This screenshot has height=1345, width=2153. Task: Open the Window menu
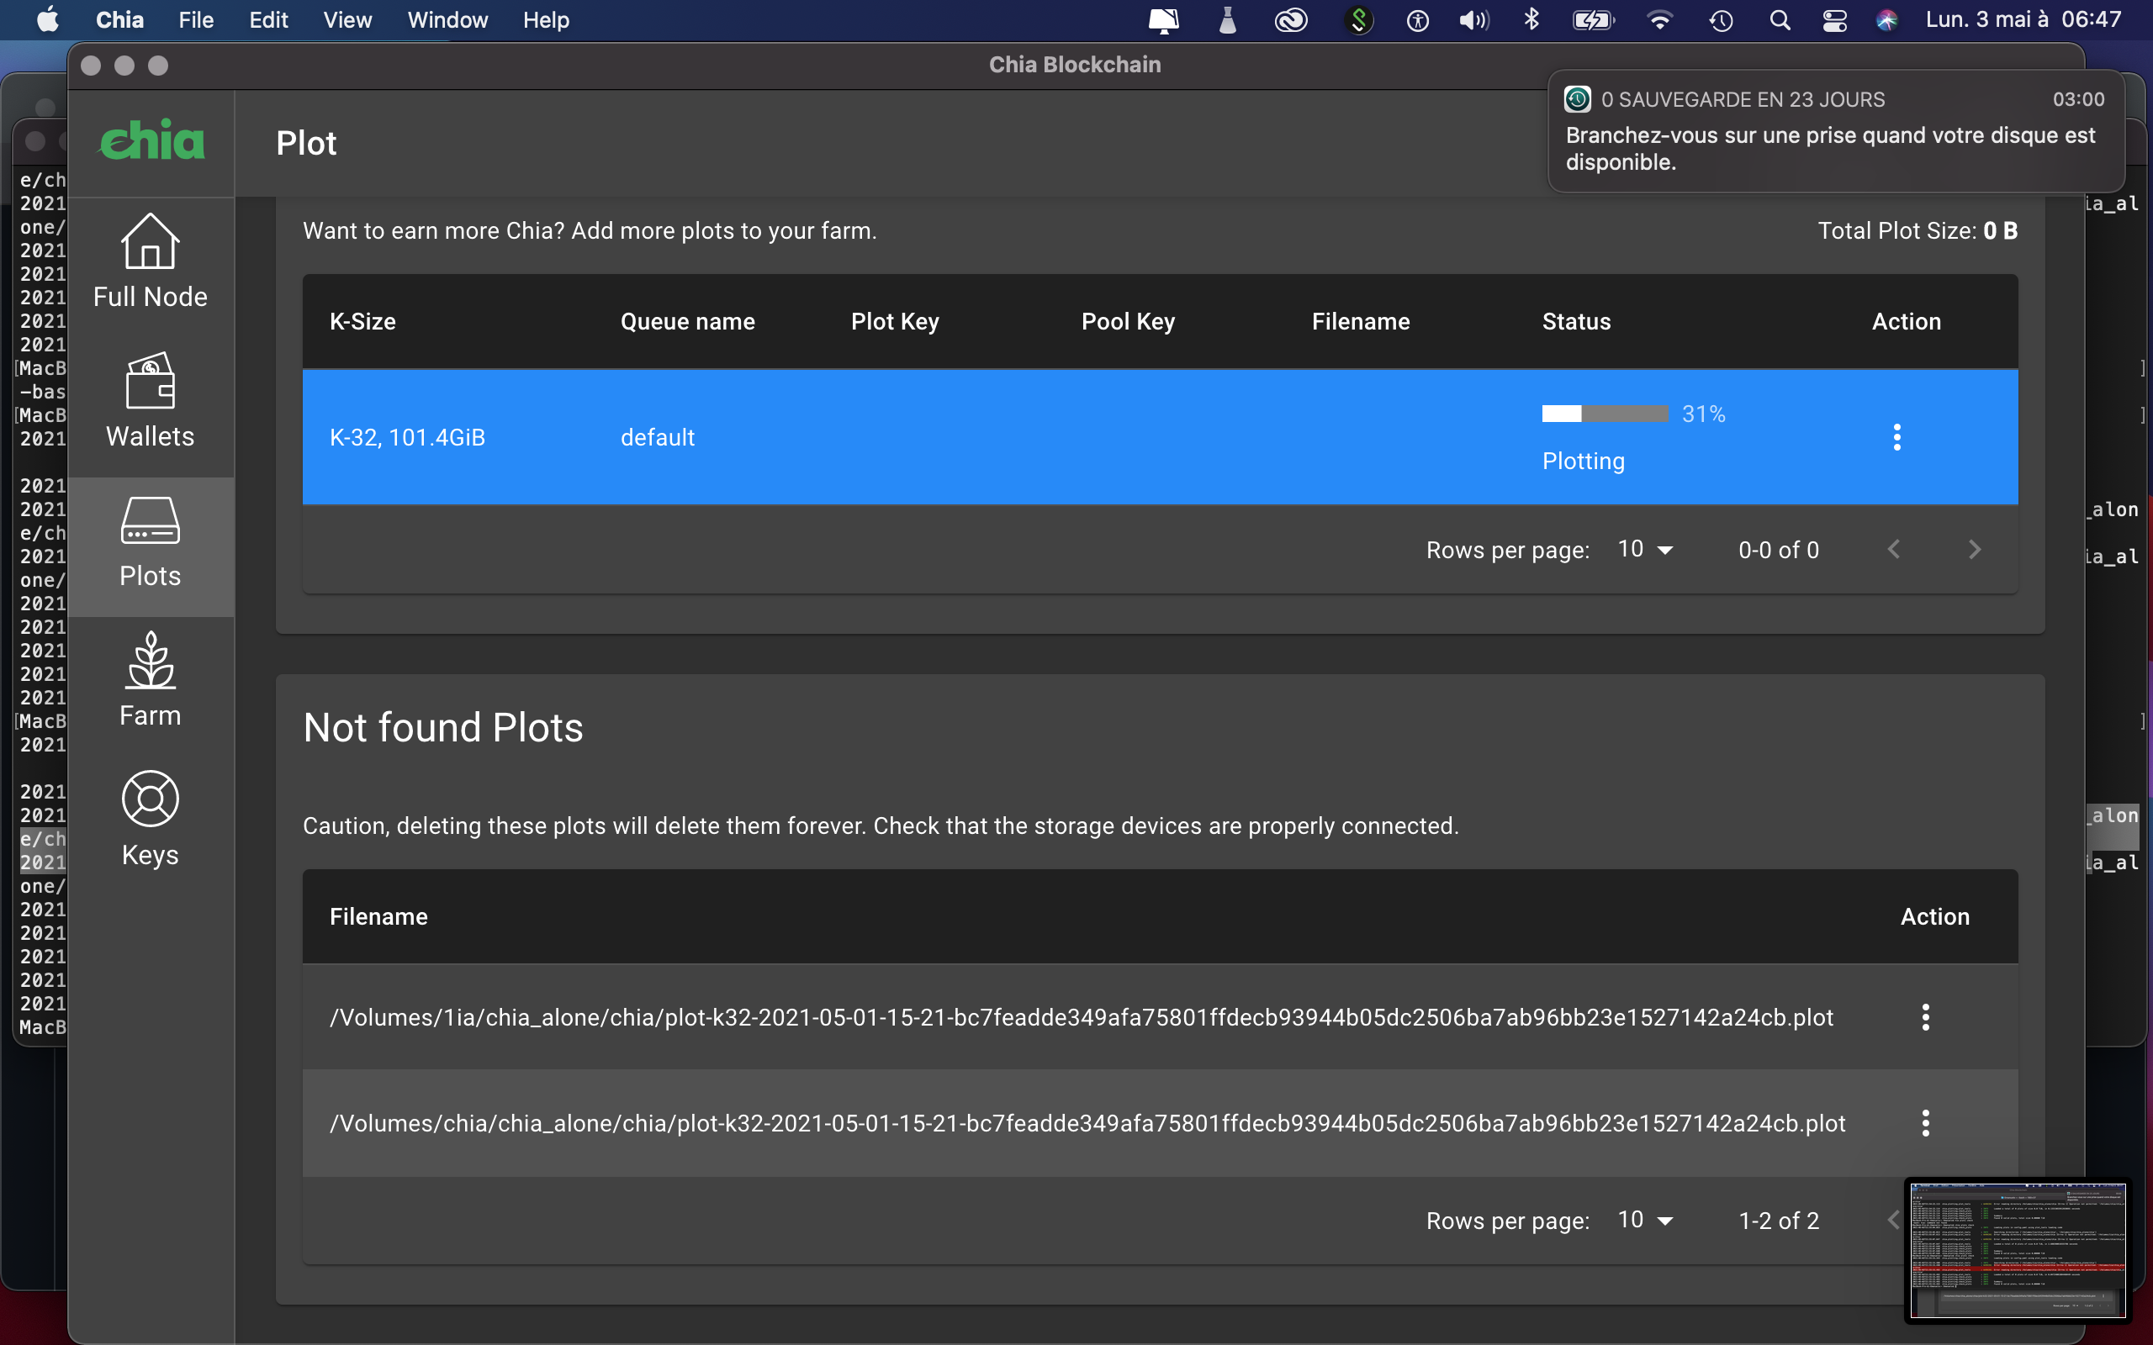447,19
